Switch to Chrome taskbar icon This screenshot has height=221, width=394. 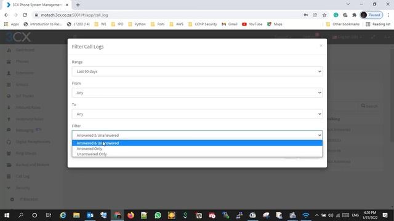click(117, 215)
